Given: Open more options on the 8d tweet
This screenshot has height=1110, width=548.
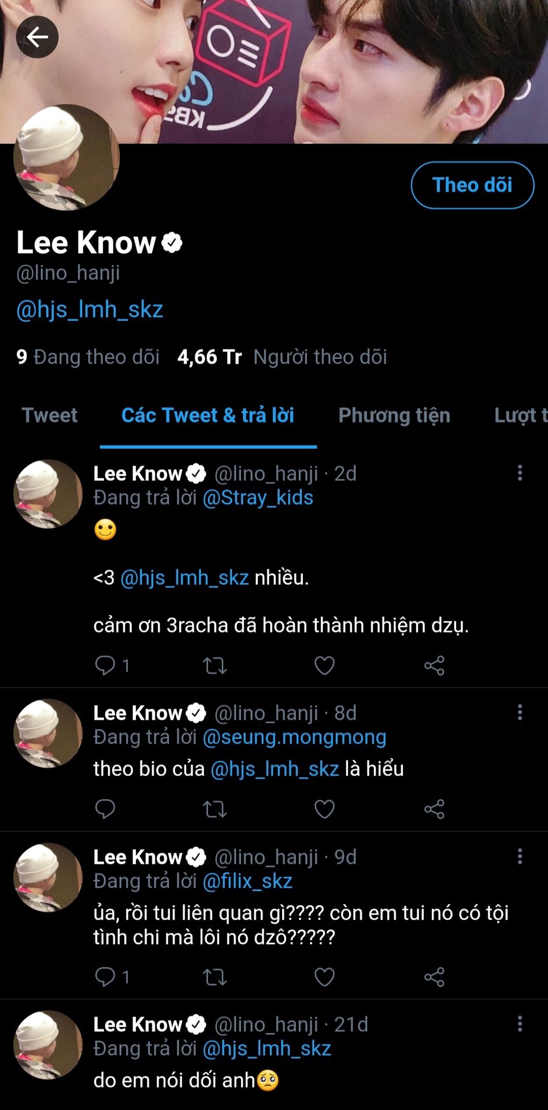Looking at the screenshot, I should 520,712.
